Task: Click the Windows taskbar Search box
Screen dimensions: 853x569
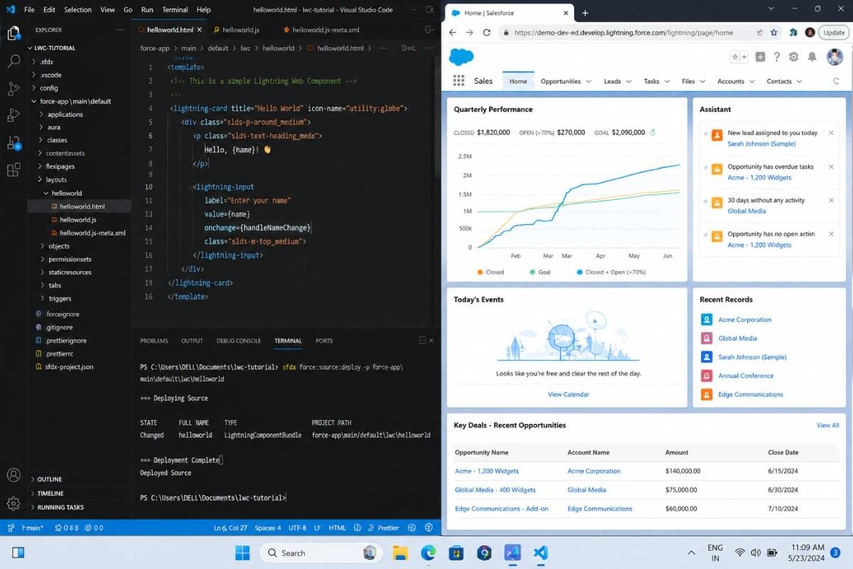Action: [x=321, y=553]
